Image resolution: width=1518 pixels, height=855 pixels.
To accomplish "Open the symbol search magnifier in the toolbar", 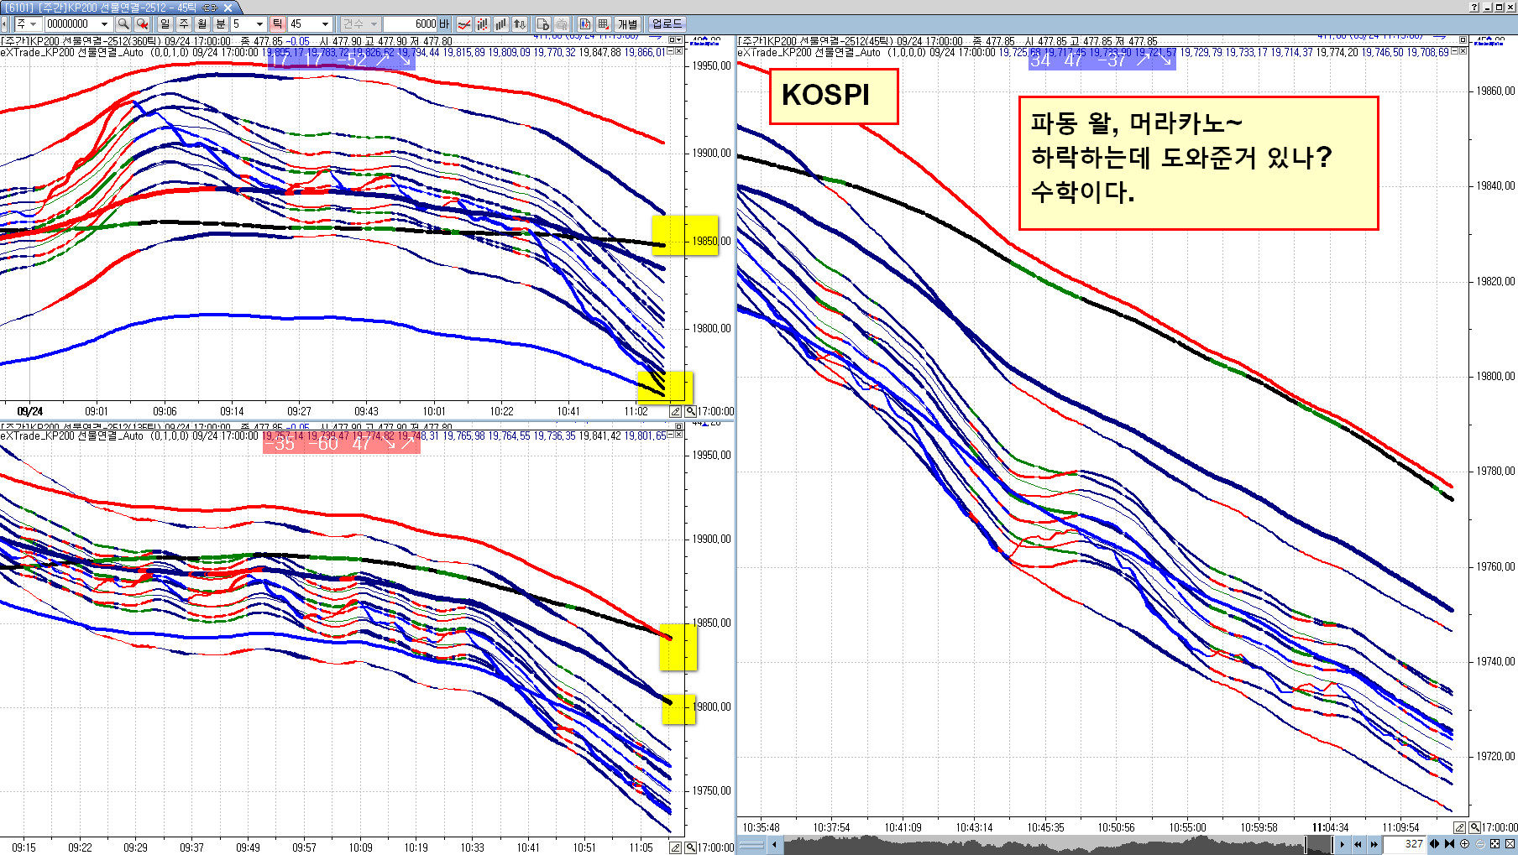I will tap(123, 24).
